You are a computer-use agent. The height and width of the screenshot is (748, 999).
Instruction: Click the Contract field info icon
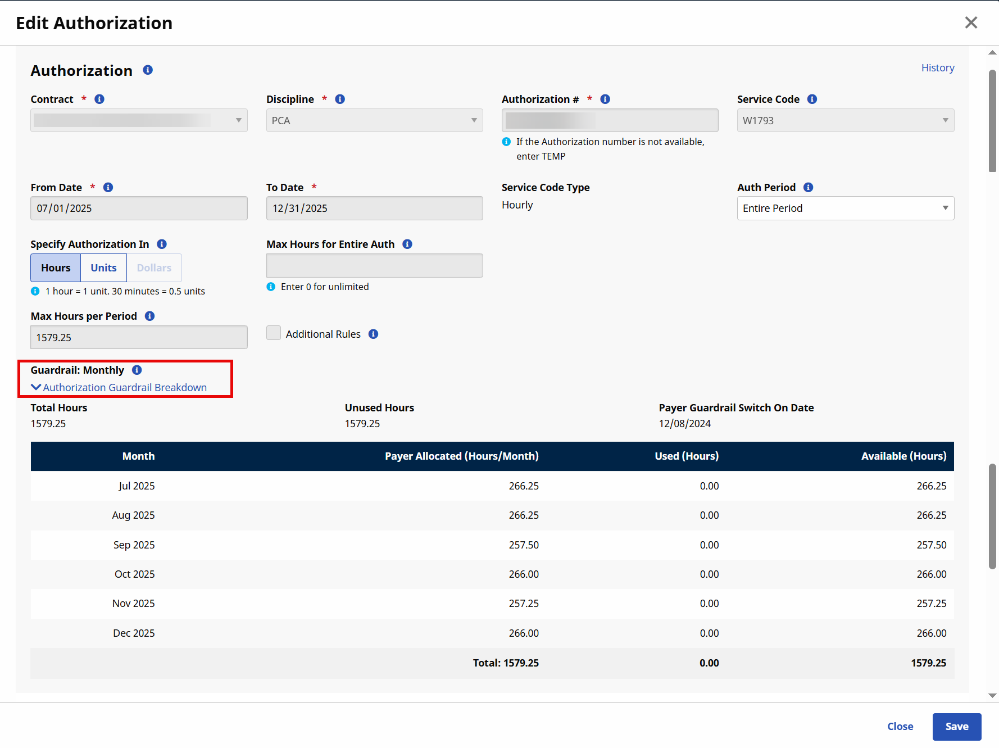click(x=99, y=99)
